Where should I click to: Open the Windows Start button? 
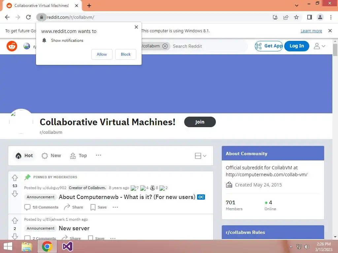[x=8, y=246]
